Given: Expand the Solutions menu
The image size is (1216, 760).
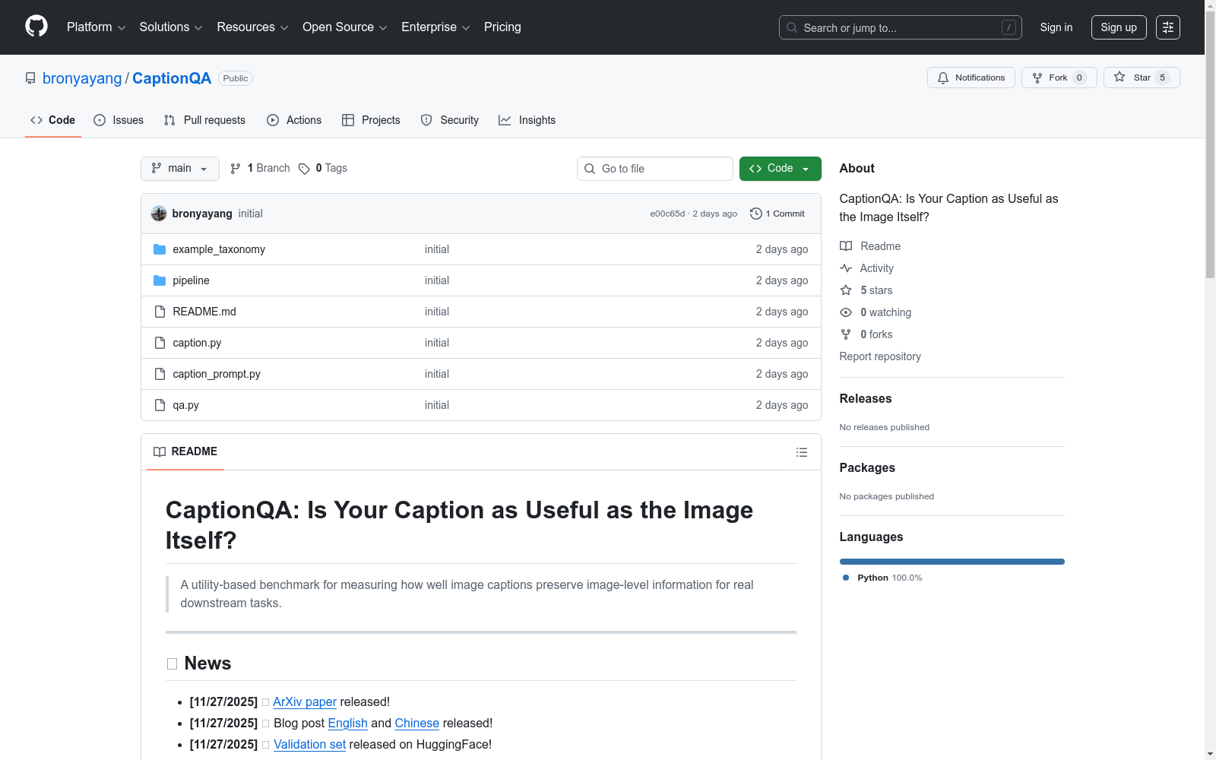Looking at the screenshot, I should [x=171, y=27].
